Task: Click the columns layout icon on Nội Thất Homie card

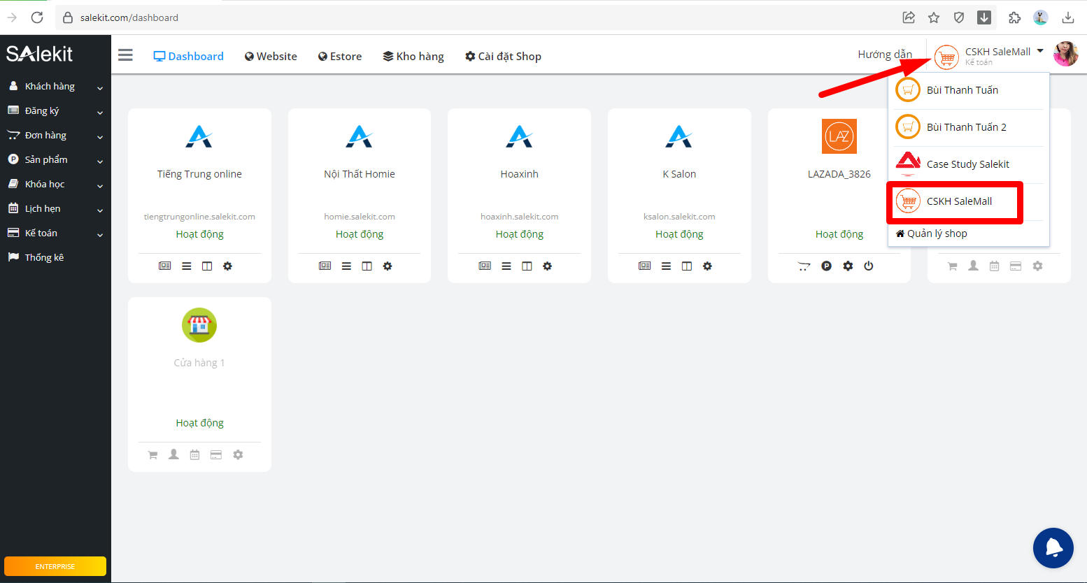Action: click(367, 266)
